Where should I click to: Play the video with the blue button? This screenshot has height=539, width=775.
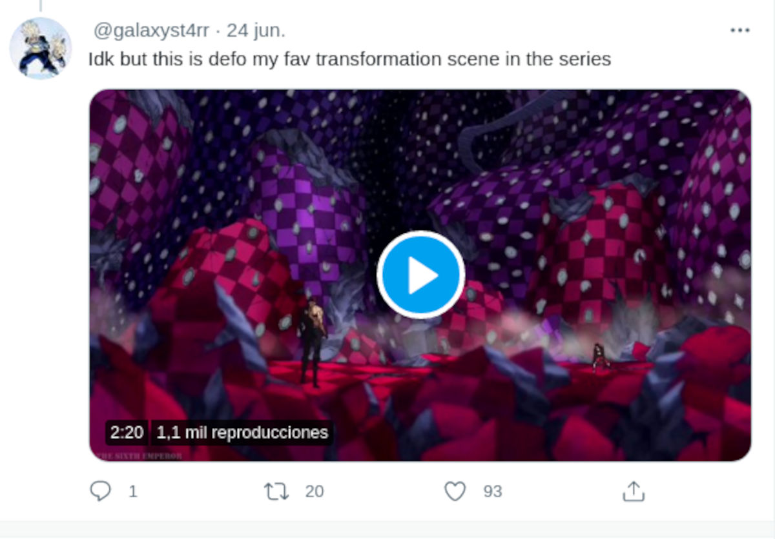point(420,275)
